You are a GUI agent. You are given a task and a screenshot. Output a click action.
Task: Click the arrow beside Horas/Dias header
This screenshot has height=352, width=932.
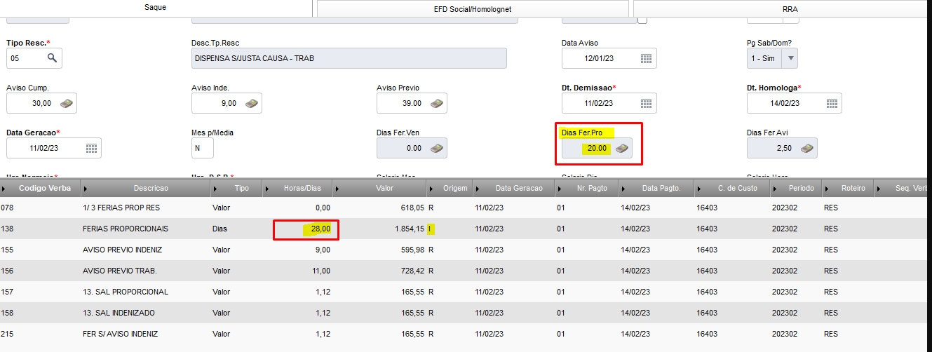click(268, 188)
